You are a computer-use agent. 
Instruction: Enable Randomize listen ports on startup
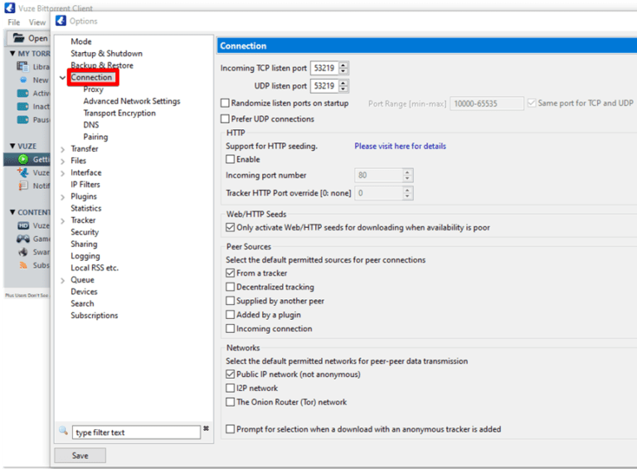coord(225,103)
